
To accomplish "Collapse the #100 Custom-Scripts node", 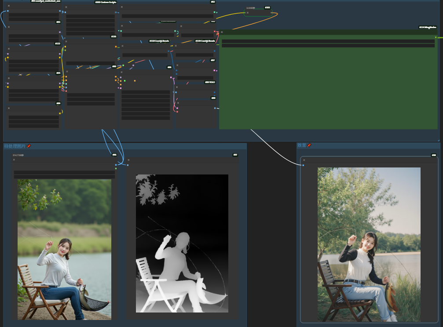I will (x=66, y=7).
